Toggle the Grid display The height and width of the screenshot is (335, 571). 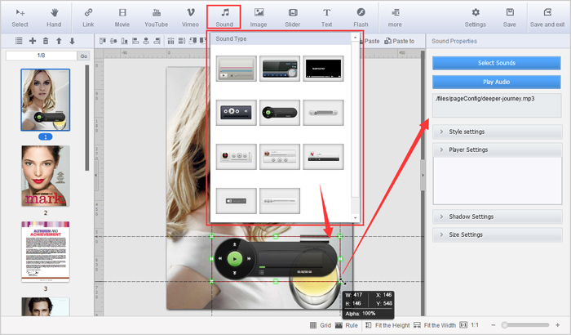coord(321,325)
